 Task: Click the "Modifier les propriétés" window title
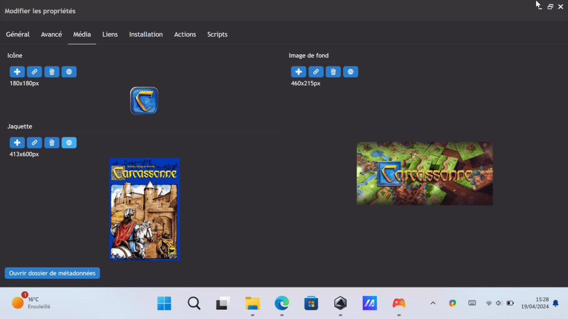[x=40, y=11]
